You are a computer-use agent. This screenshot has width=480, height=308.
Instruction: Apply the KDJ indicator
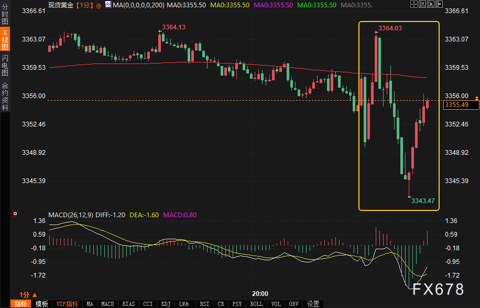click(x=166, y=304)
